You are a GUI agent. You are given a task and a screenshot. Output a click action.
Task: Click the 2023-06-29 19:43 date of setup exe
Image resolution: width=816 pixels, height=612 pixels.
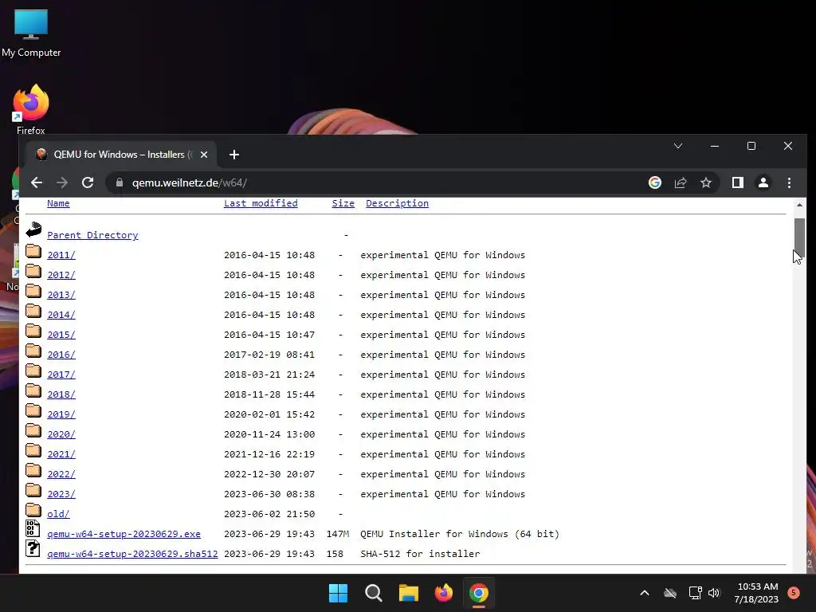(269, 534)
